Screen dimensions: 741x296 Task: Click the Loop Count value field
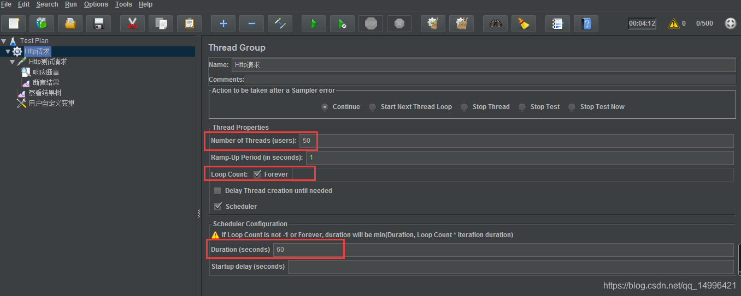(x=513, y=174)
